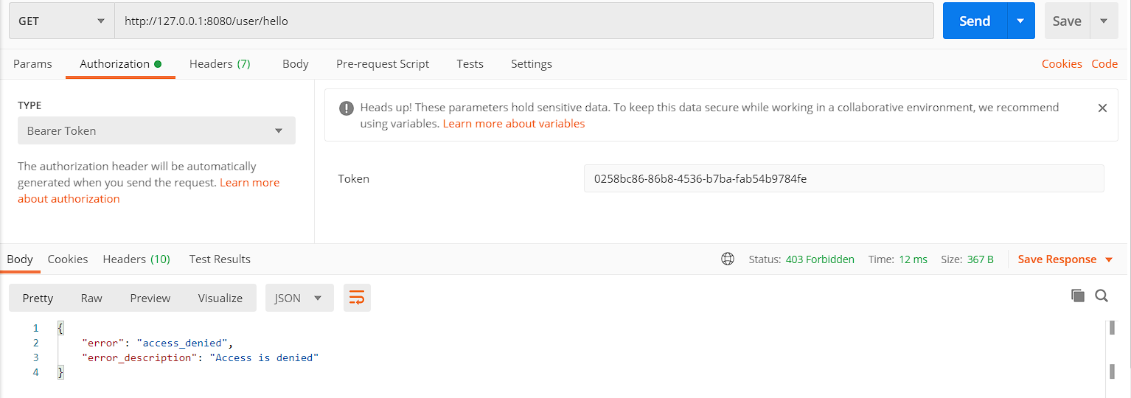
Task: Click the warning exclamation icon in banner
Action: pos(346,108)
